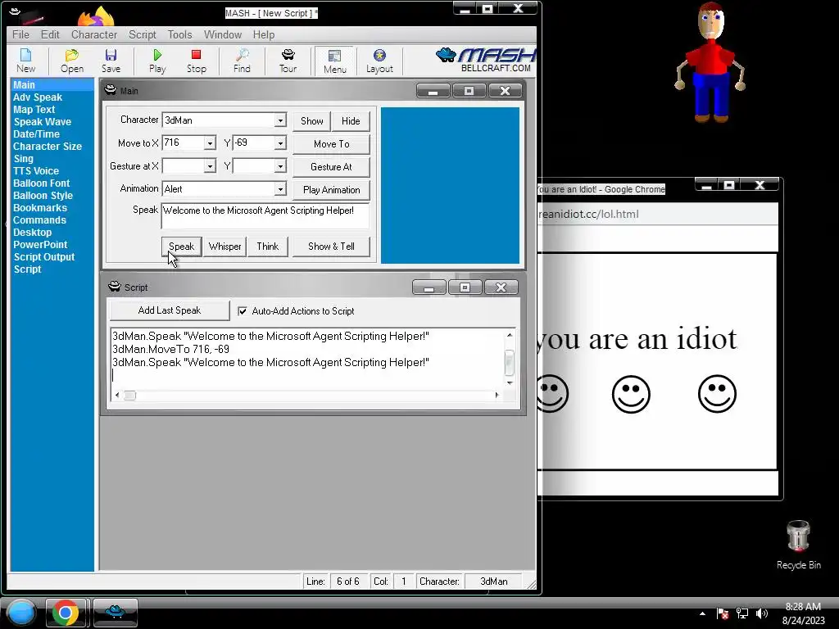Expand the Move to Y dropdown

(x=280, y=143)
